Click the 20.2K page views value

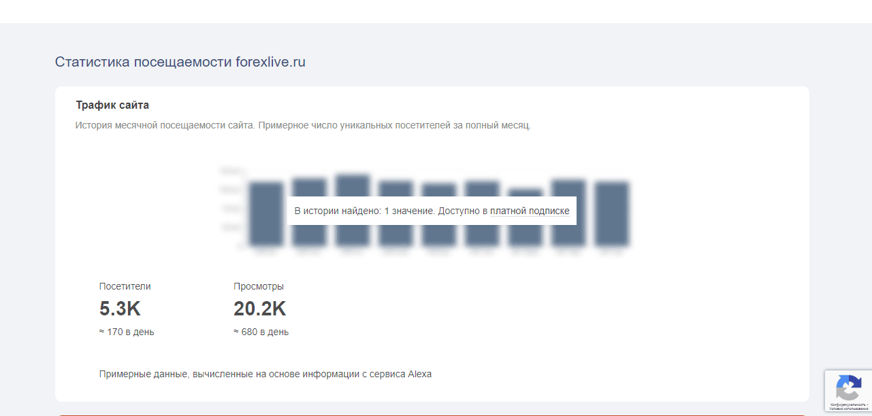[x=259, y=309]
